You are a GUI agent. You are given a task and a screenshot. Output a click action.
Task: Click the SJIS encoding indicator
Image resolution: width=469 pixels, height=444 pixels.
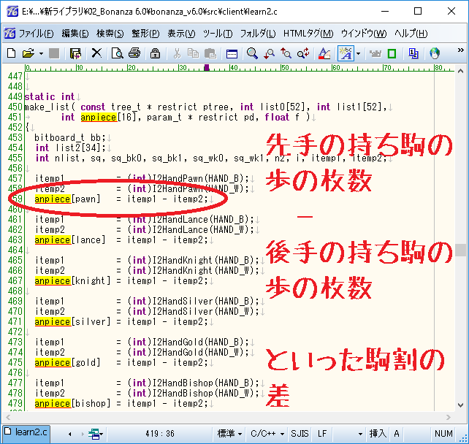click(x=300, y=434)
